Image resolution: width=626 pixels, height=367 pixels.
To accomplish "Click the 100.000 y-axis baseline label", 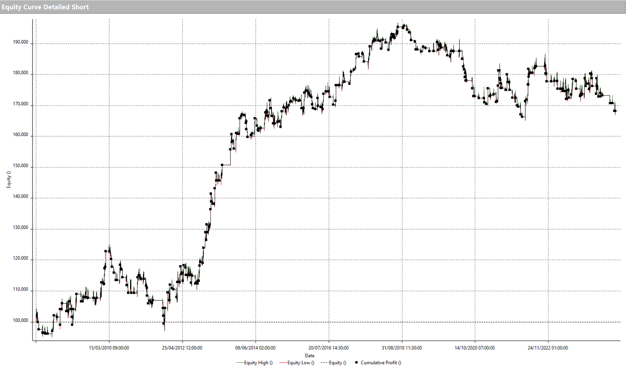I will tap(21, 321).
